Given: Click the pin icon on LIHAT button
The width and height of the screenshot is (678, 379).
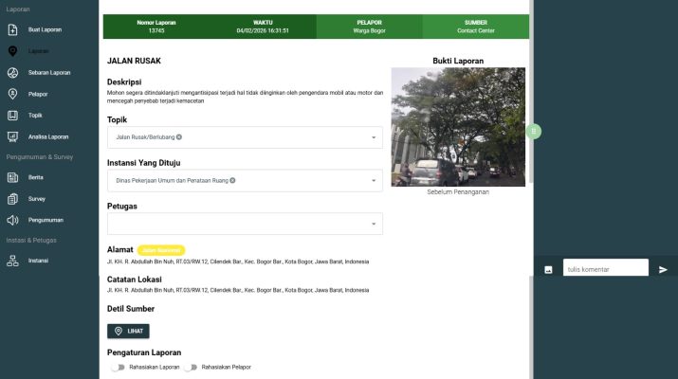Looking at the screenshot, I should [119, 331].
